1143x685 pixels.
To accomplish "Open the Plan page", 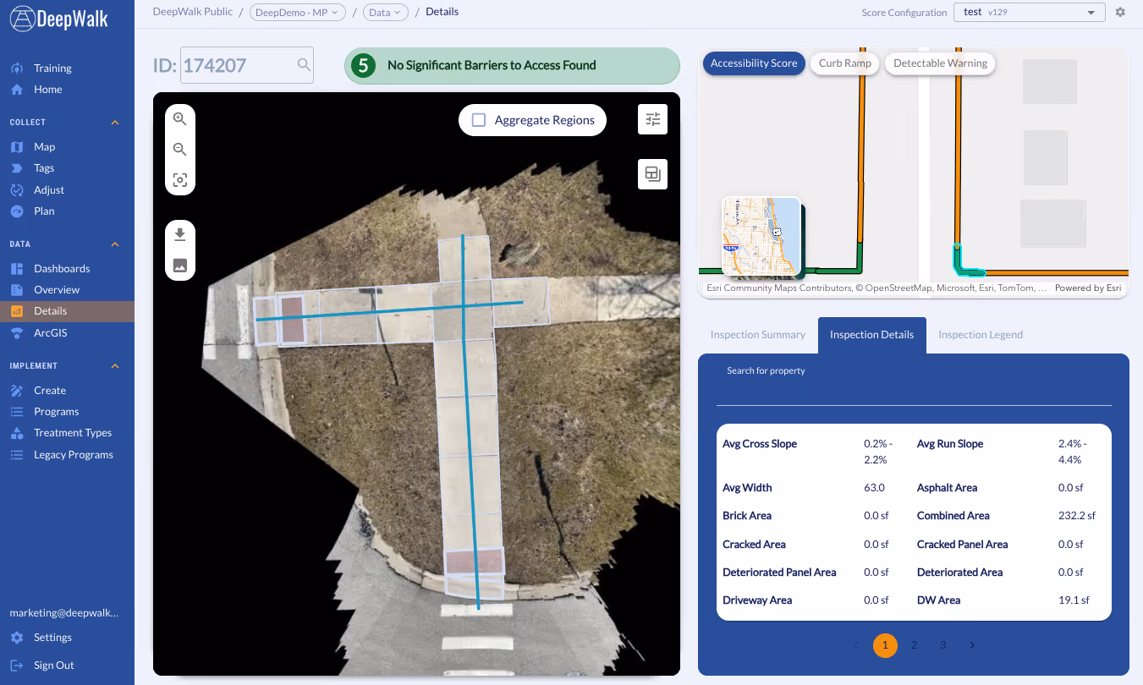I will [x=44, y=211].
